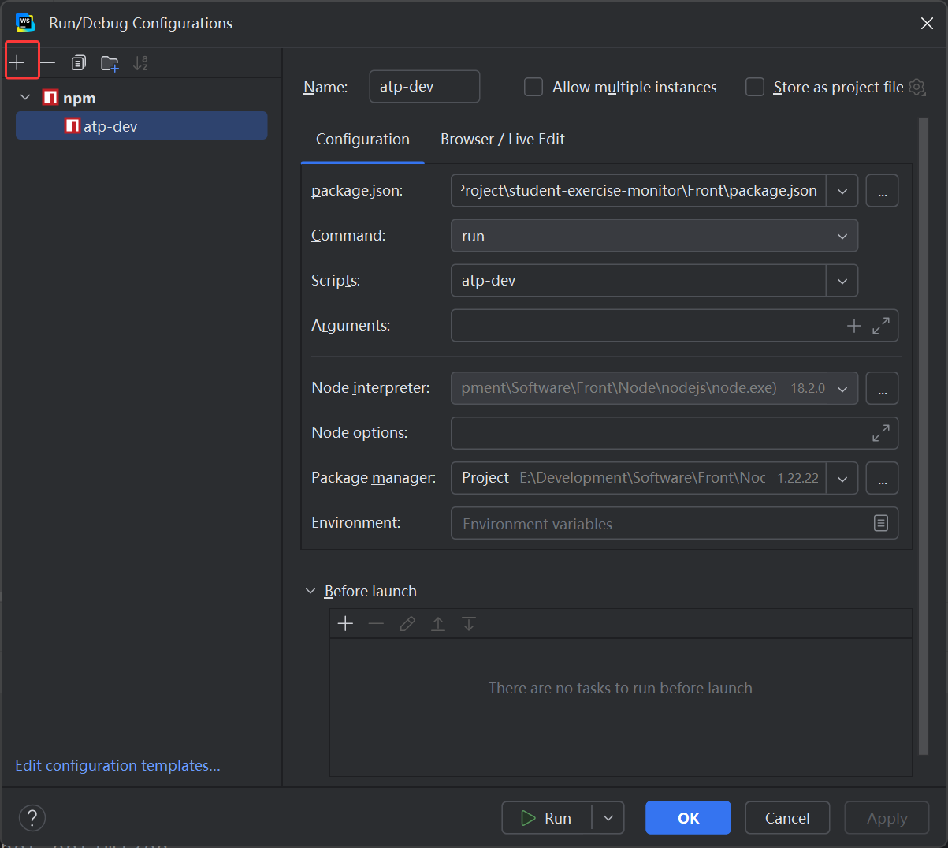
Task: Open the Scripts dropdown arrow
Action: point(842,281)
